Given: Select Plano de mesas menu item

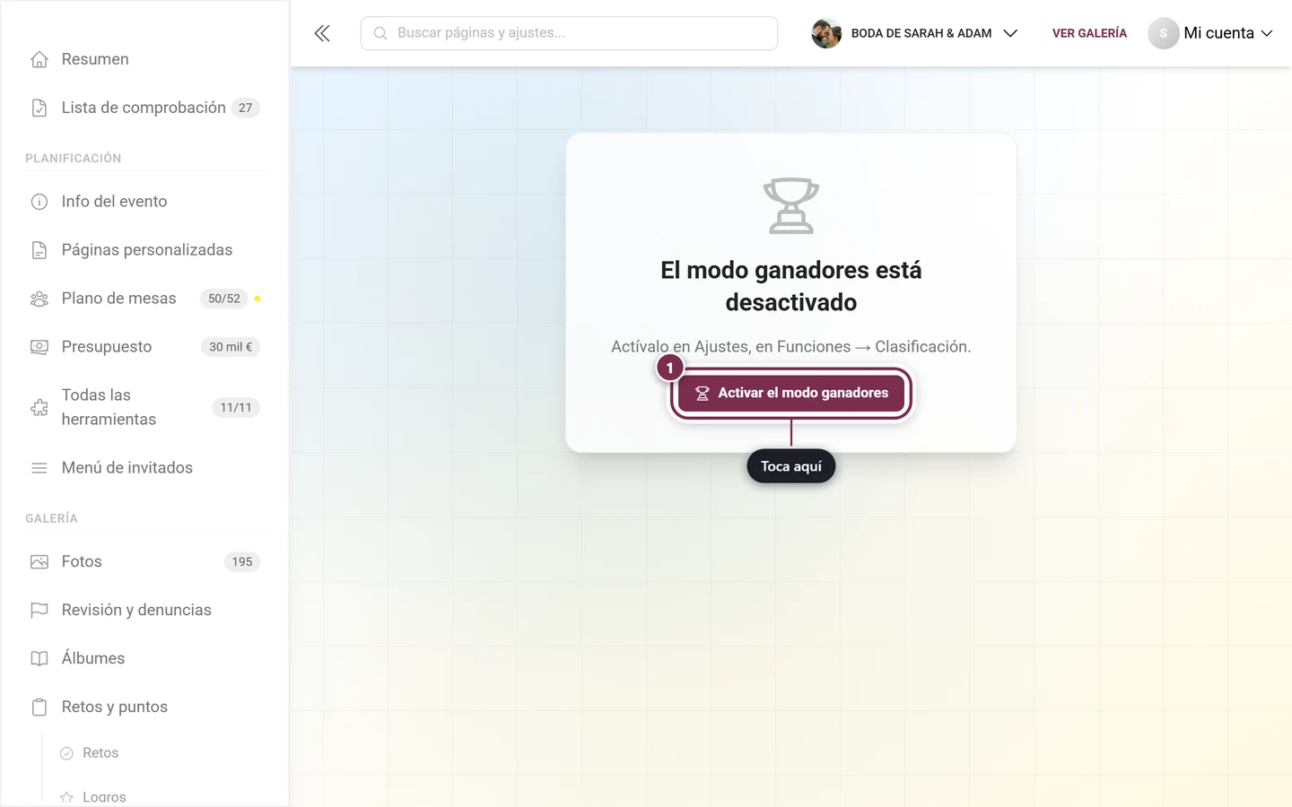Looking at the screenshot, I should (x=144, y=299).
